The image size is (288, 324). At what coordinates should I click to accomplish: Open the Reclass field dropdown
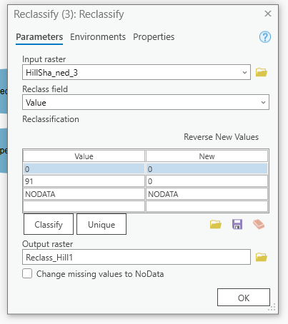[263, 102]
